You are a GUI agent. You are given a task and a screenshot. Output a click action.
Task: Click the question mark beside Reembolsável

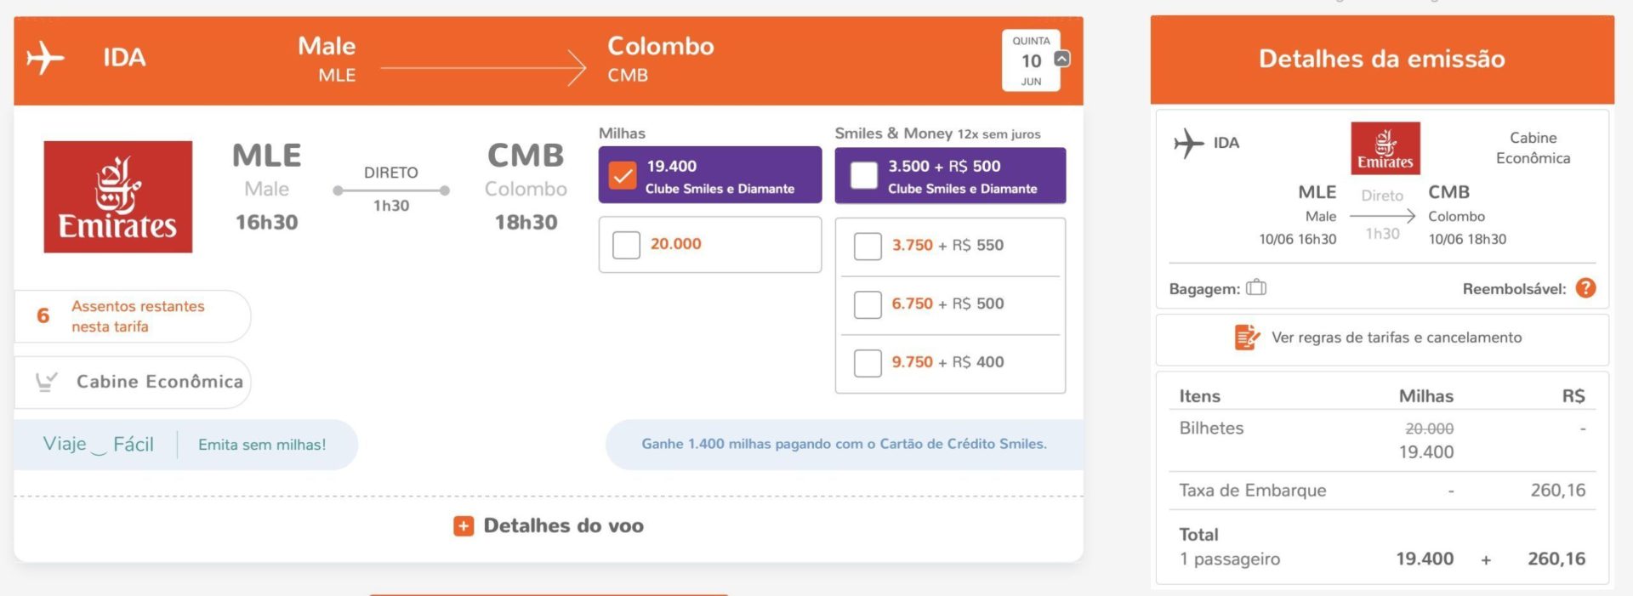pos(1585,288)
